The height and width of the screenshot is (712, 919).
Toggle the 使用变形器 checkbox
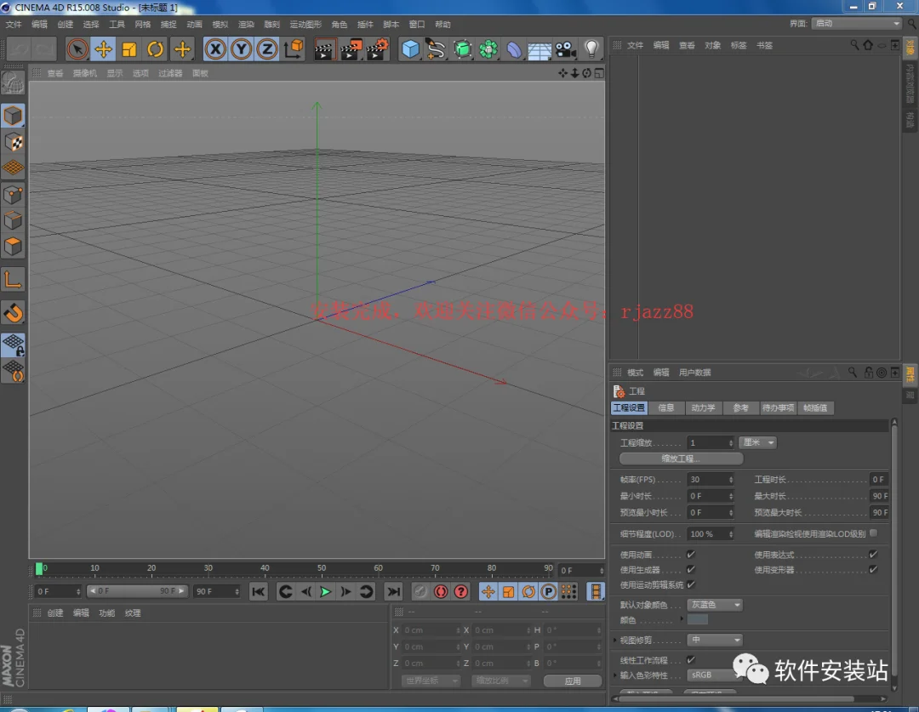click(x=873, y=569)
